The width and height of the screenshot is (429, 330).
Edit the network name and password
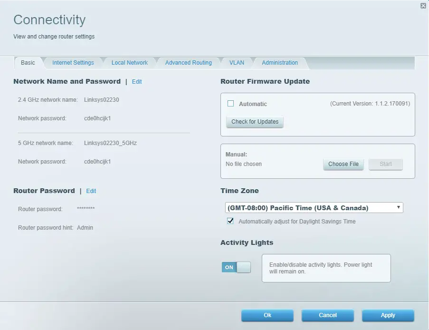click(x=137, y=81)
